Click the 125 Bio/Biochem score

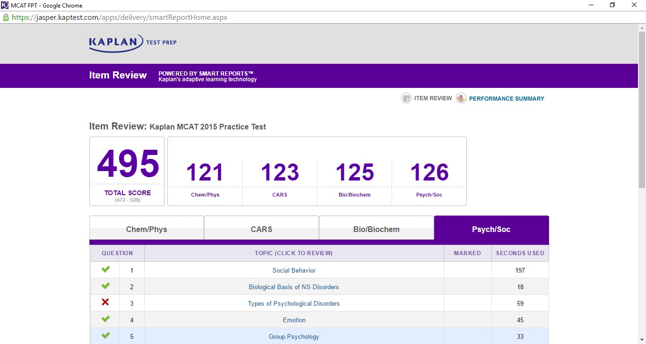pyautogui.click(x=355, y=172)
